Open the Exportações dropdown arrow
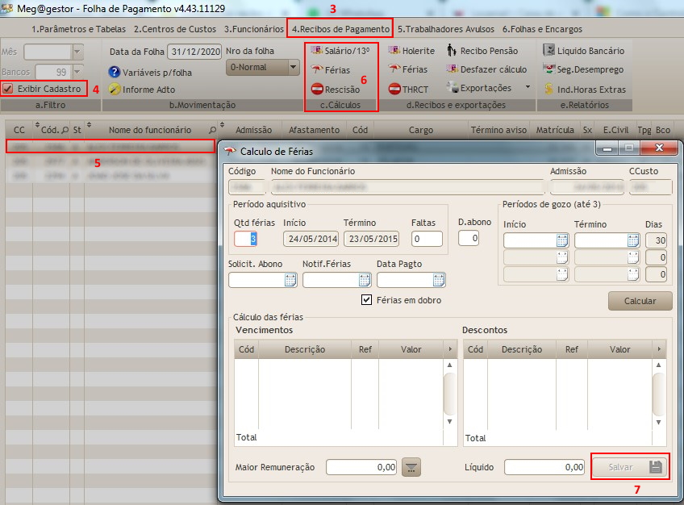 click(x=528, y=87)
